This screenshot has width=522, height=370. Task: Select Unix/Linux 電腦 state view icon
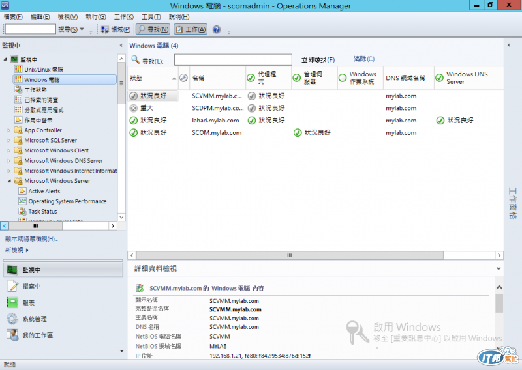18,69
